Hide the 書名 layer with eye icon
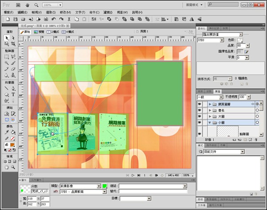The width and height of the screenshot is (267, 210). click(200, 110)
